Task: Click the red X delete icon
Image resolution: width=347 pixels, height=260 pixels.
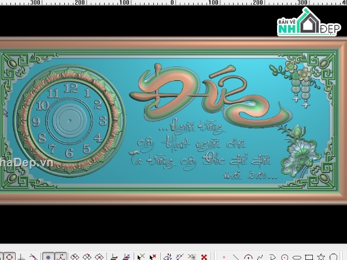Action: pos(204,257)
